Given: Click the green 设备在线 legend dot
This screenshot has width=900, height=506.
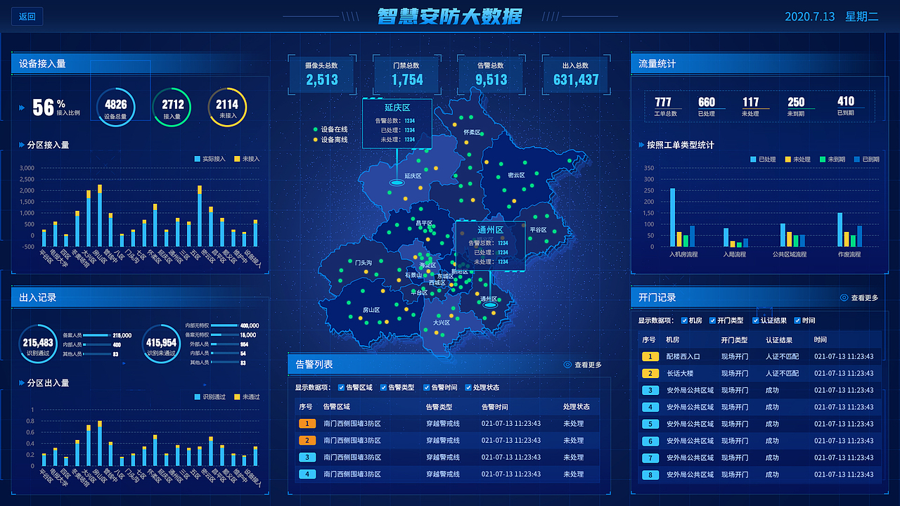Looking at the screenshot, I should (x=315, y=130).
